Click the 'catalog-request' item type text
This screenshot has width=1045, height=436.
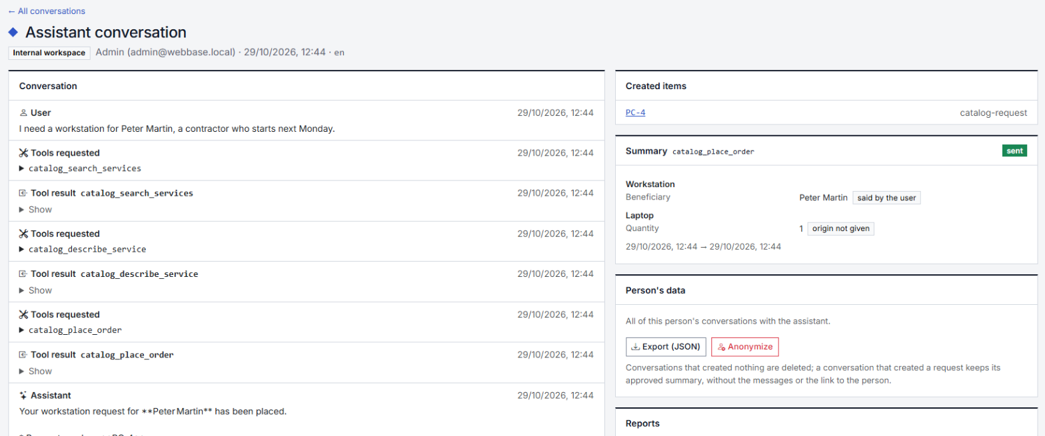pos(993,112)
